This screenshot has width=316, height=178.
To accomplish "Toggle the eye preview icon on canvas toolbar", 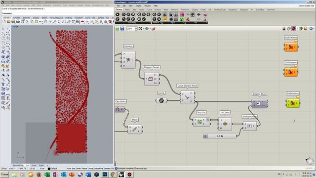I will 147,29.
